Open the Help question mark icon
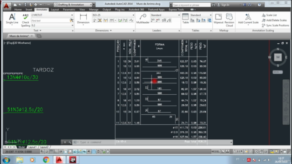The width and height of the screenshot is (292, 164). [x=259, y=5]
